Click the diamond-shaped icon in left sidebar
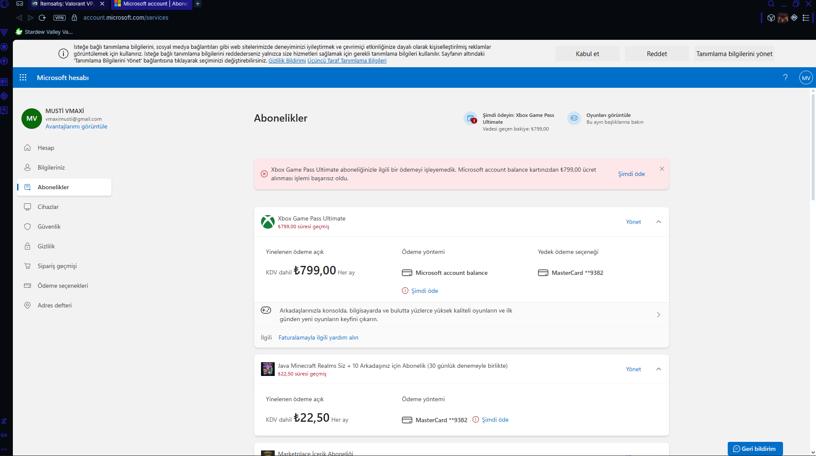 (4, 96)
